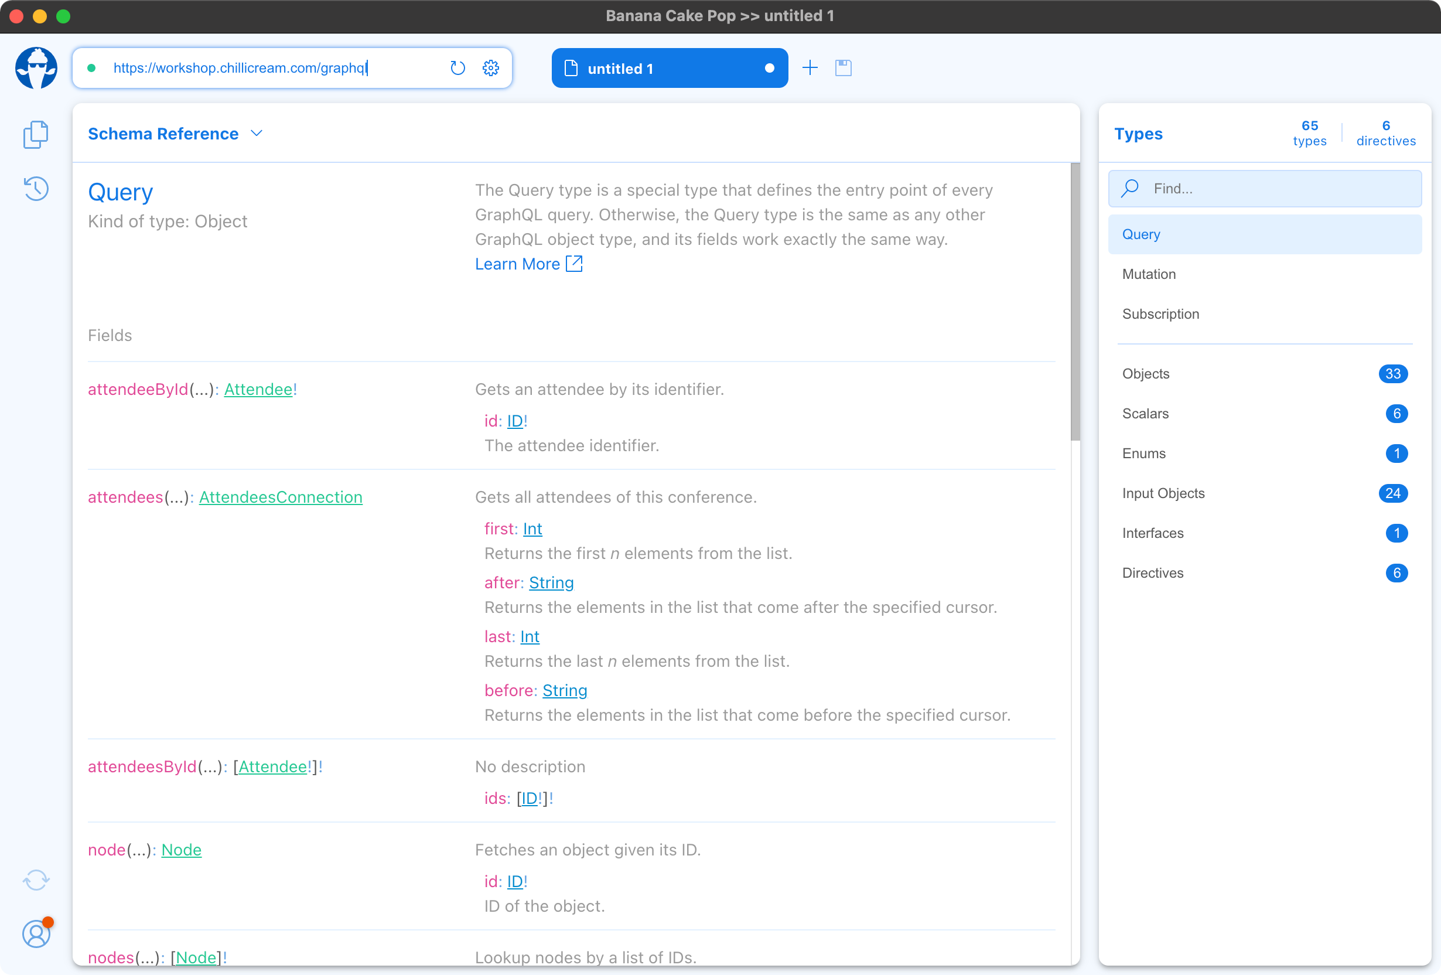Click the save document floppy icon
The width and height of the screenshot is (1441, 975).
(844, 67)
